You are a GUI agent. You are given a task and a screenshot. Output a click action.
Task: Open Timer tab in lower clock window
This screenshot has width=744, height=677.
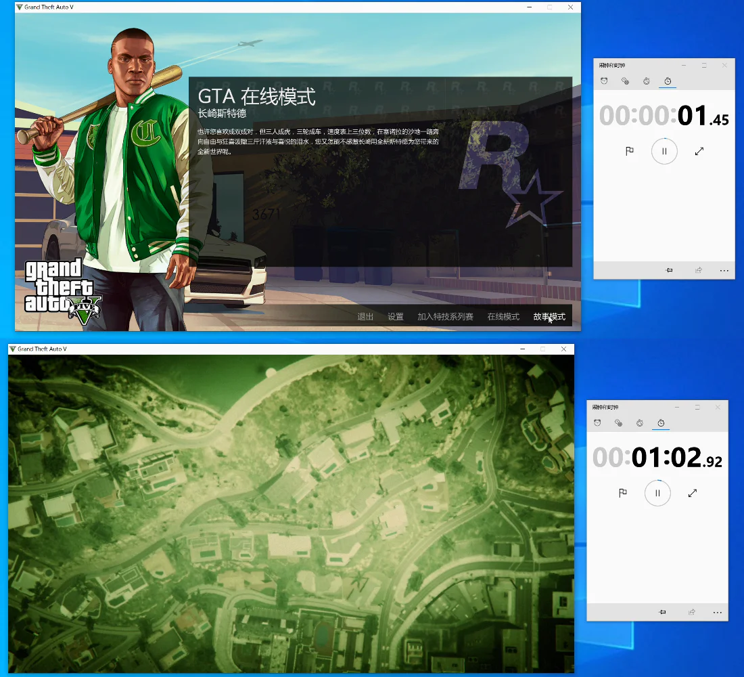pyautogui.click(x=640, y=423)
